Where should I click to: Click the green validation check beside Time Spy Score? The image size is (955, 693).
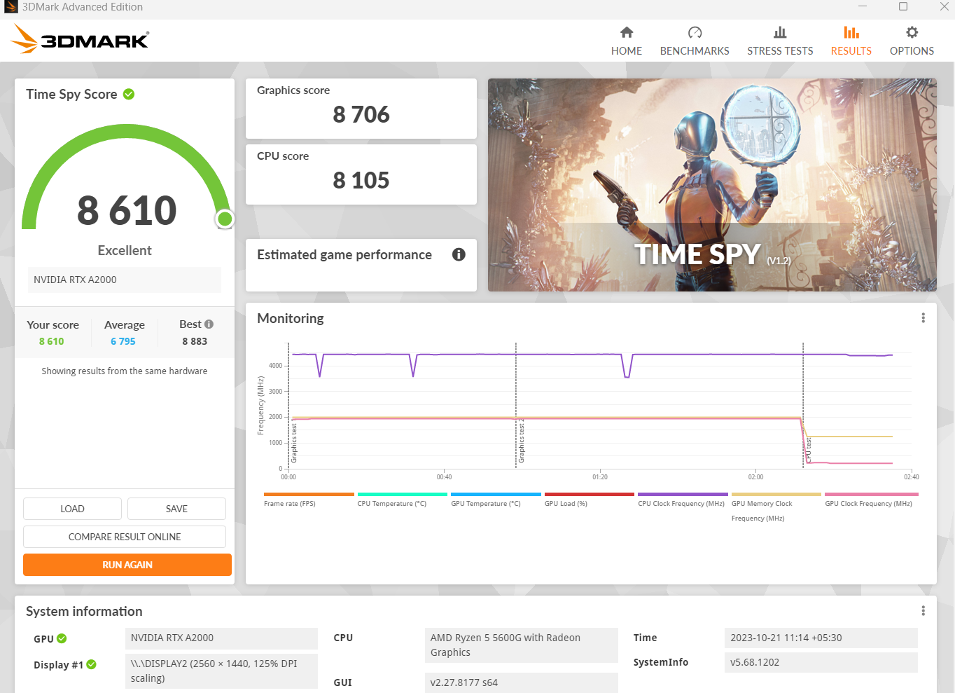129,94
